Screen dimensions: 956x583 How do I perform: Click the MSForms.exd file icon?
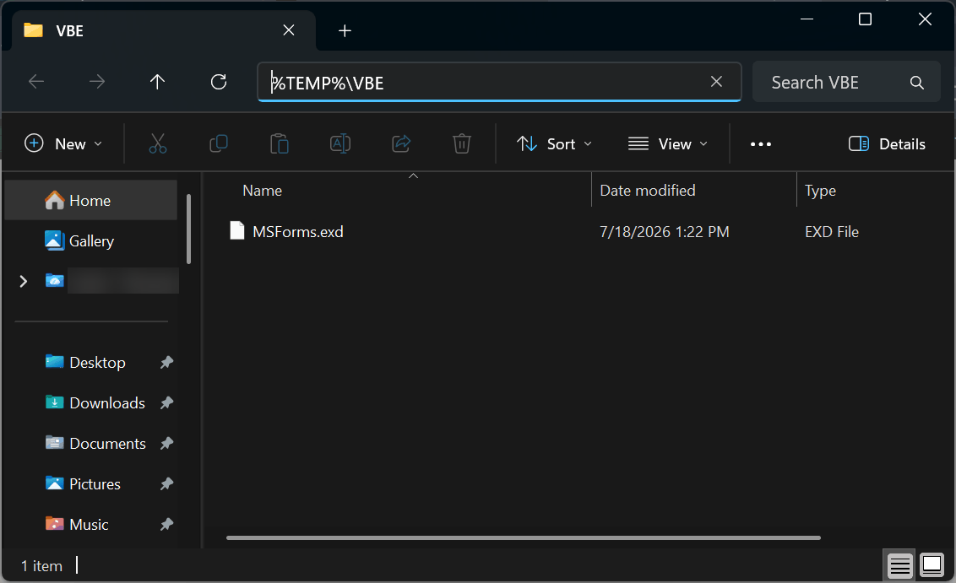(x=237, y=231)
